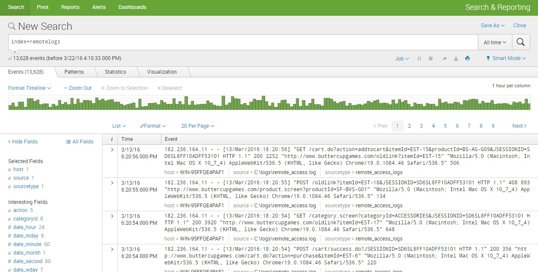The image size is (538, 272).
Task: Stop the search job
Action: tap(431, 58)
